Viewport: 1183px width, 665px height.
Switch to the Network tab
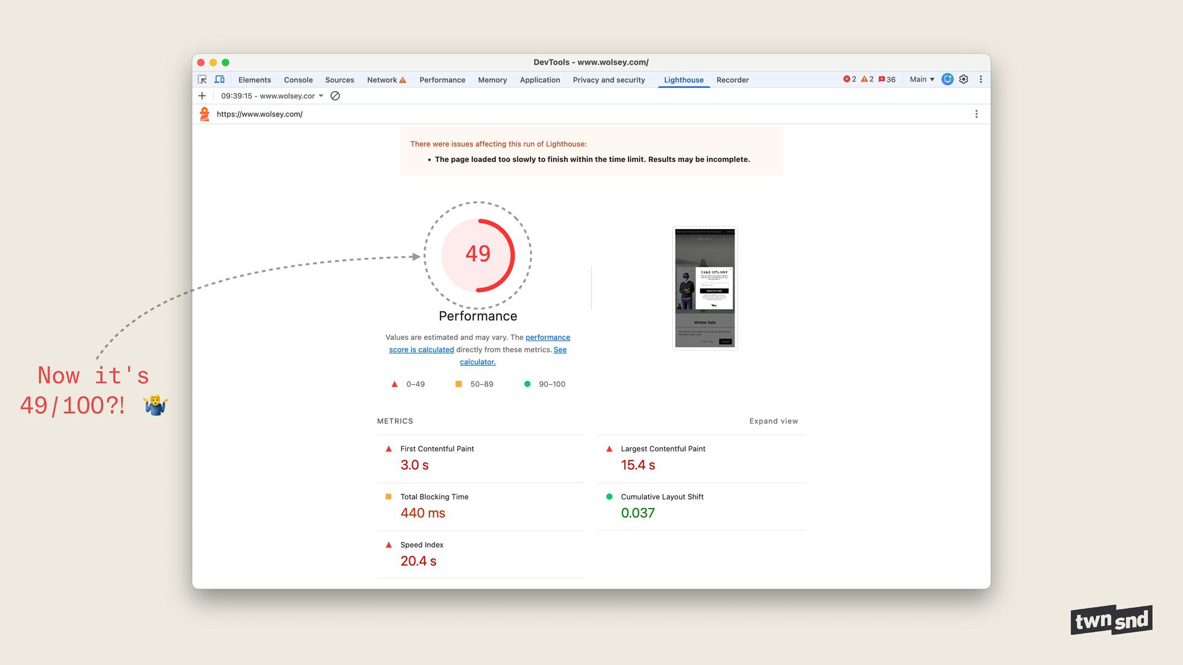point(382,80)
